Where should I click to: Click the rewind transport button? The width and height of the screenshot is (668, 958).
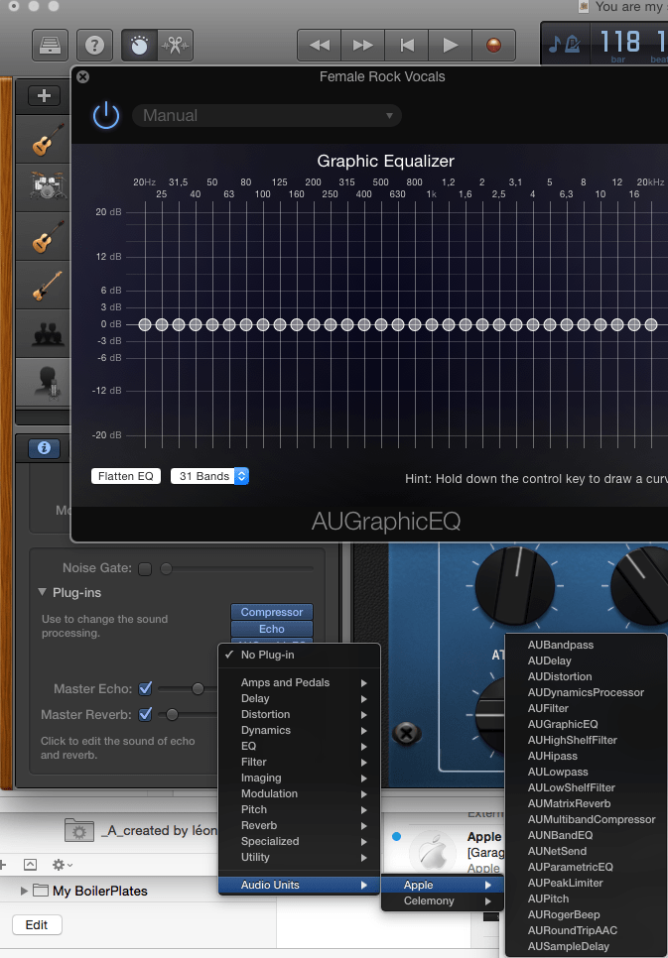[x=320, y=46]
